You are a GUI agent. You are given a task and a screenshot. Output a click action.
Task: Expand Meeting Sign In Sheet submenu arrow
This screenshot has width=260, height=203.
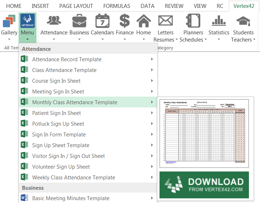pos(152,91)
